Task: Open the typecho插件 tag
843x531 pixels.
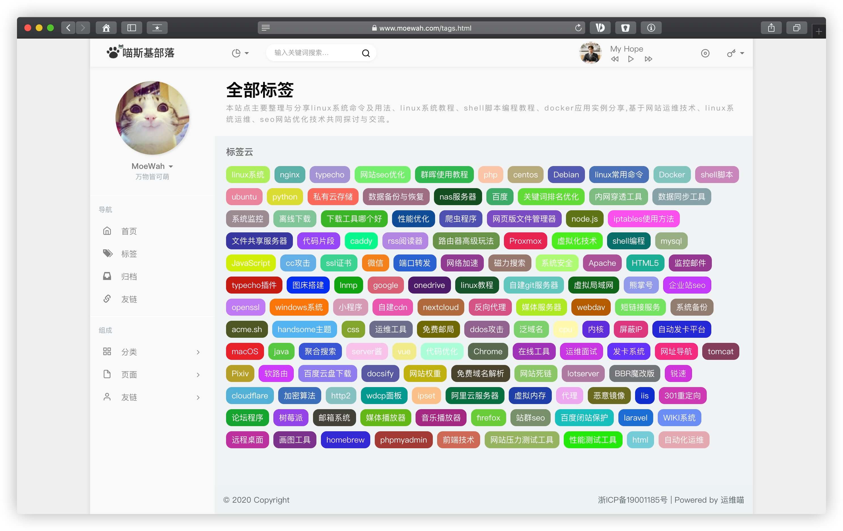Action: 254,285
